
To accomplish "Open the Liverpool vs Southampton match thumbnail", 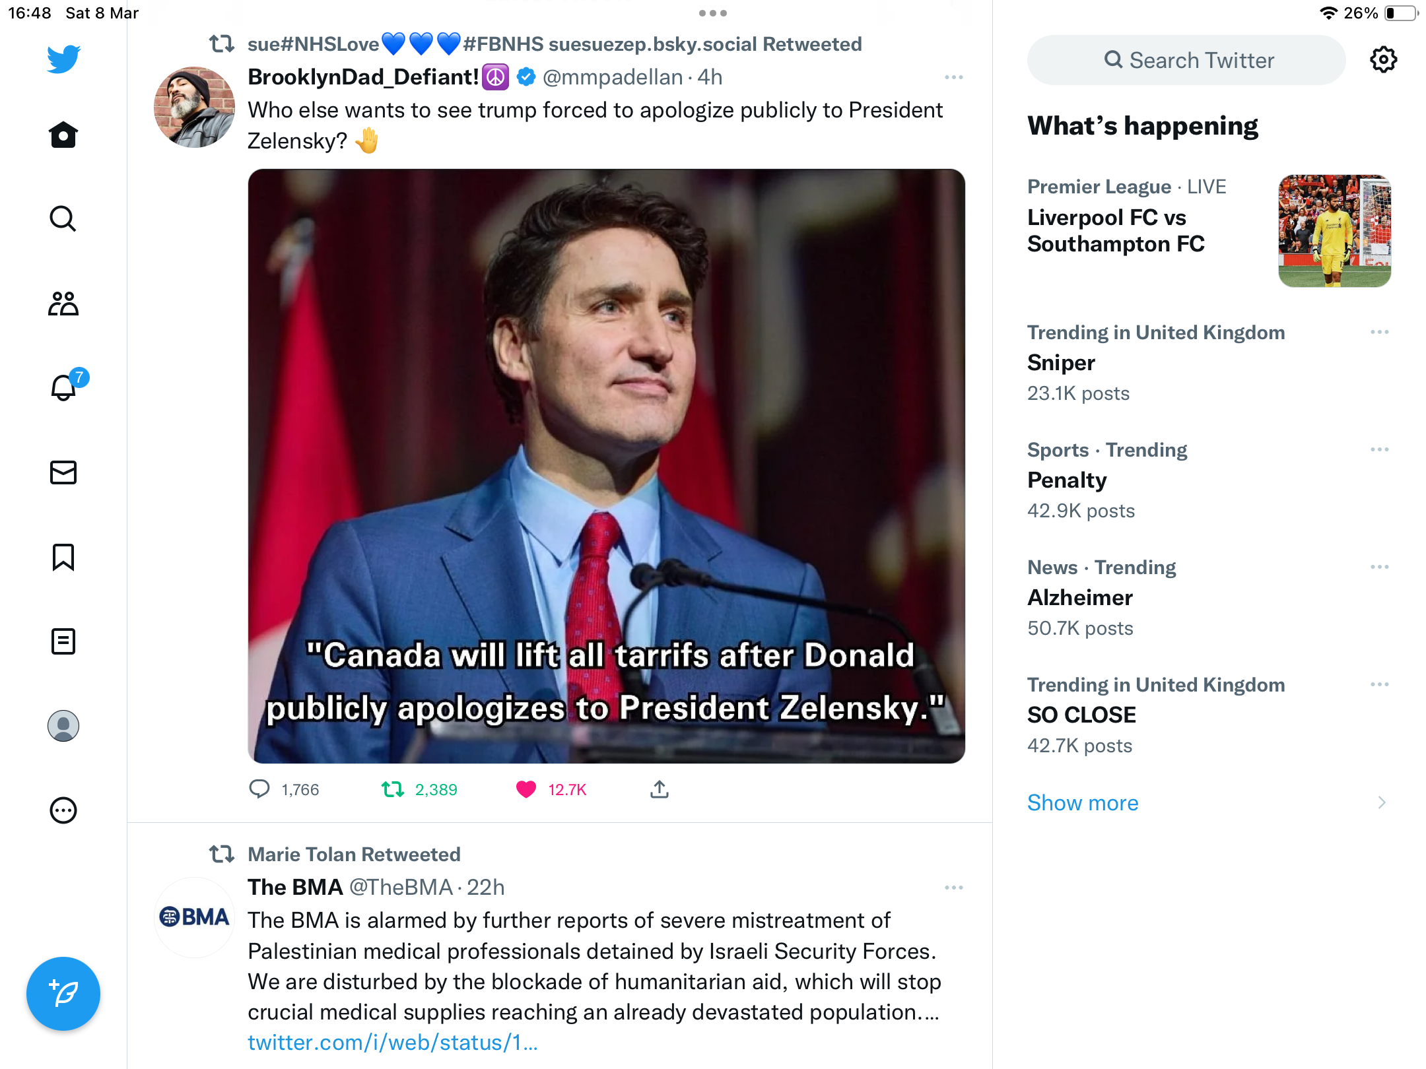I will pyautogui.click(x=1335, y=231).
